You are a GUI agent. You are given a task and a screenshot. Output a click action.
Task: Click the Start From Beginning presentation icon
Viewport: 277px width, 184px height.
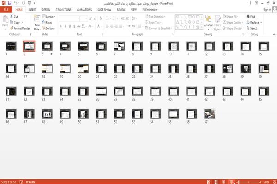pyautogui.click(x=30, y=3)
